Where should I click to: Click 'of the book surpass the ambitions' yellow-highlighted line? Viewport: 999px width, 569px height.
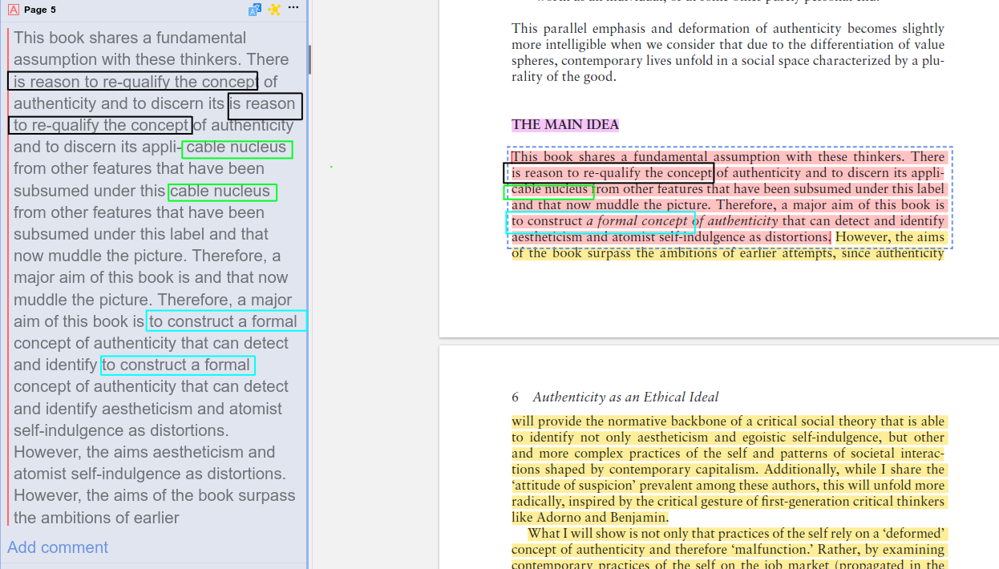(x=728, y=253)
